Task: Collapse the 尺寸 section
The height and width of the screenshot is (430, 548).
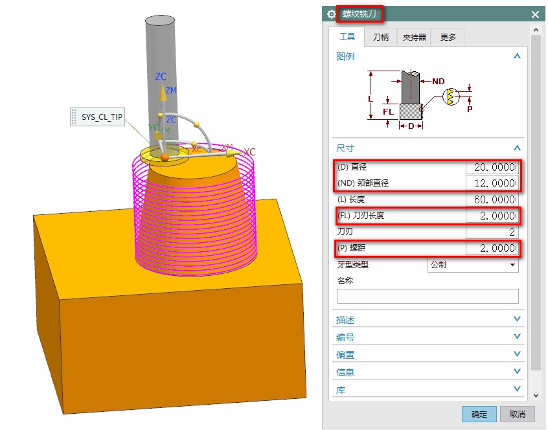Action: (516, 148)
